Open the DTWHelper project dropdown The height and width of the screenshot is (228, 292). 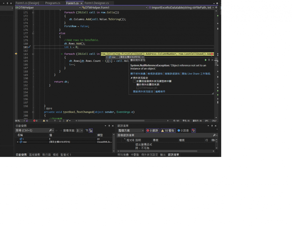[x=80, y=7]
